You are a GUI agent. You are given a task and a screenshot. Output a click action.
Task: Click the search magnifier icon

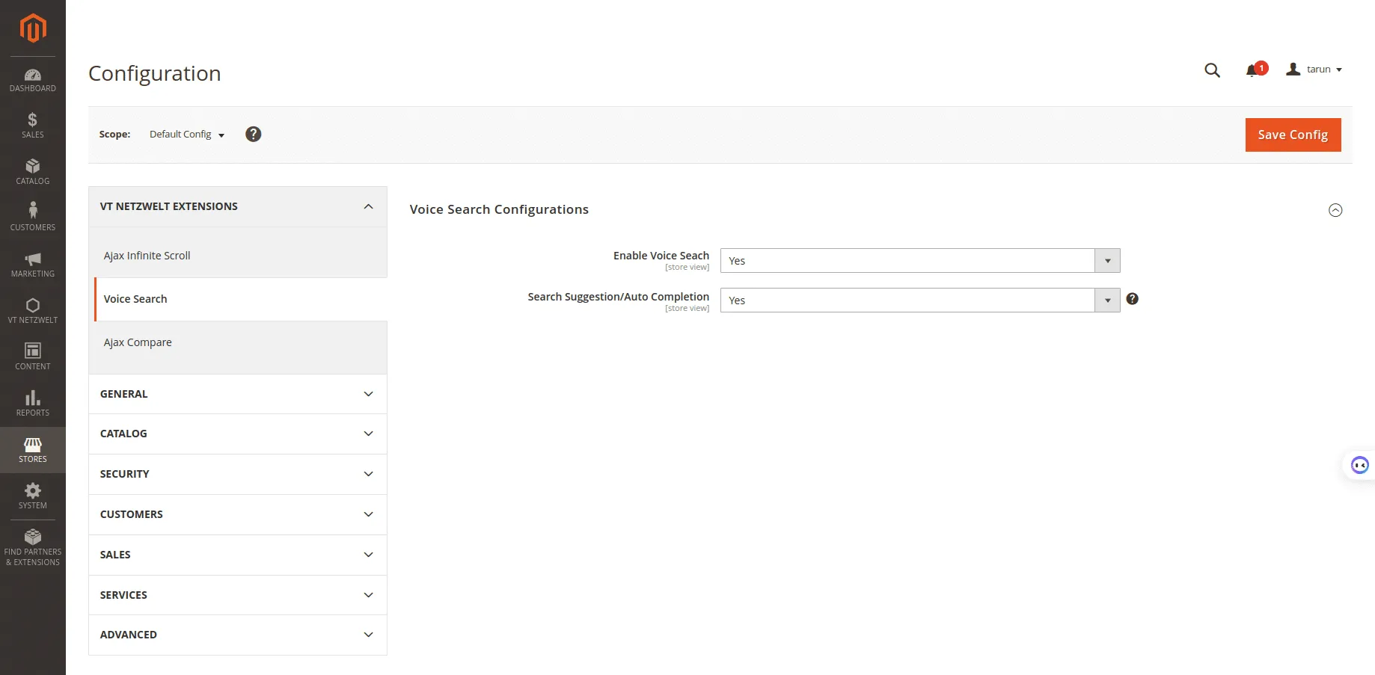click(1212, 70)
